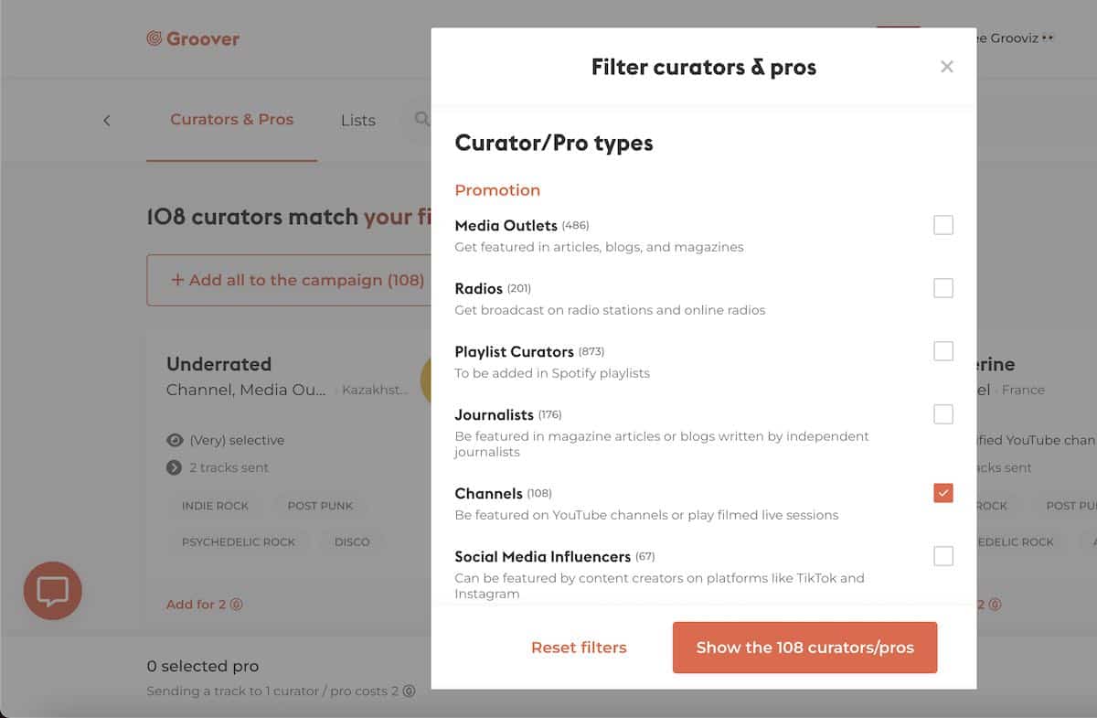This screenshot has height=718, width=1097.
Task: Close the Filter curators & pros dialog
Action: (947, 67)
